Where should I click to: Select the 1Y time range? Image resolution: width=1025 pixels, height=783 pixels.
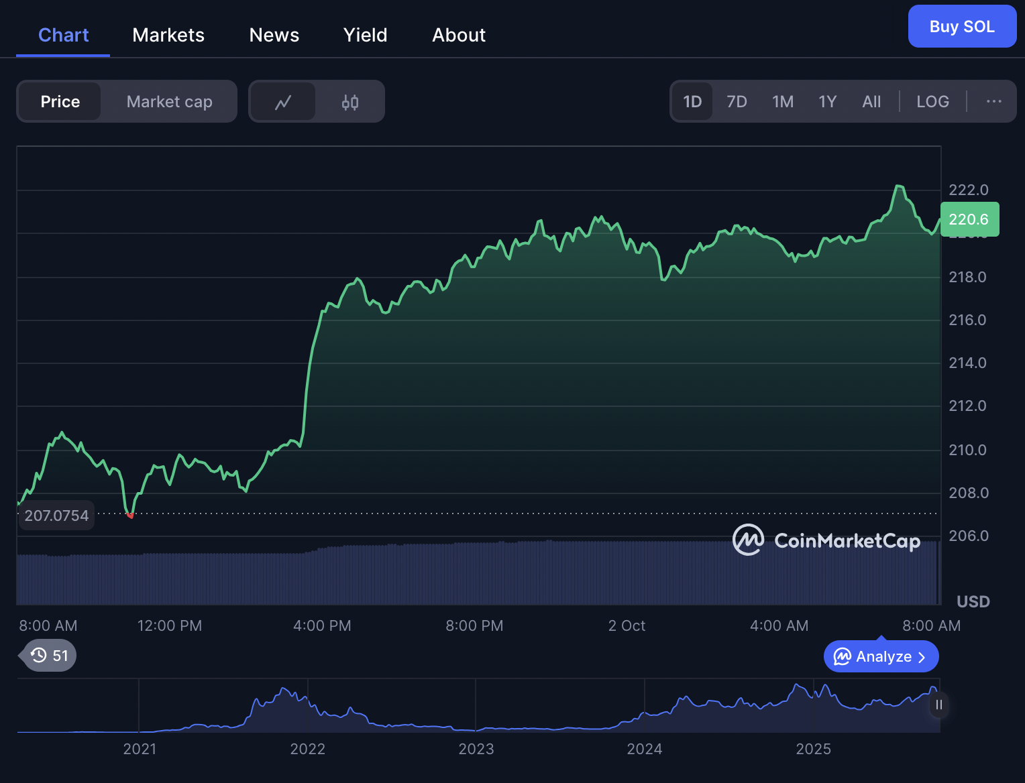click(x=827, y=101)
